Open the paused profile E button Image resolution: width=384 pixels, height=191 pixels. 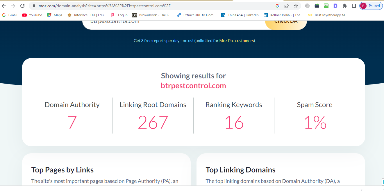click(x=371, y=6)
